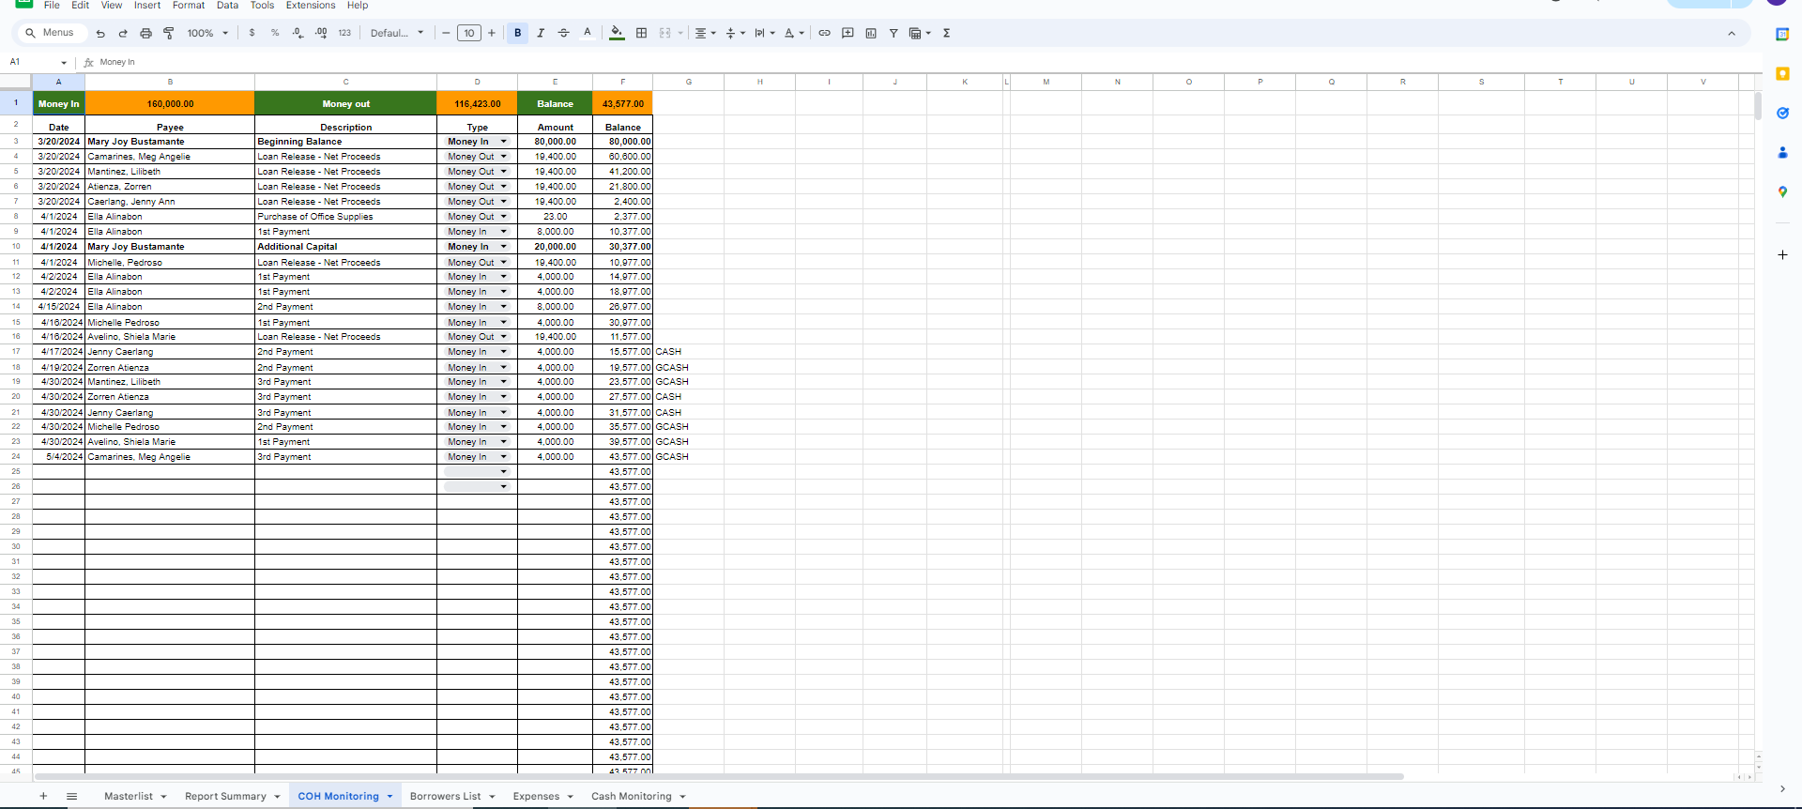This screenshot has height=809, width=1802.
Task: Open the Borders tool
Action: [642, 33]
